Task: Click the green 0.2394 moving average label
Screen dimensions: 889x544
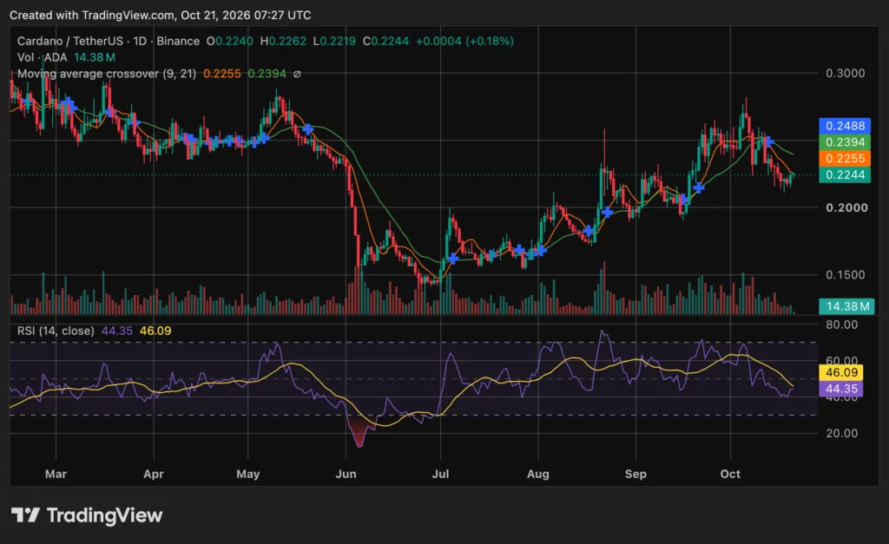Action: 845,142
